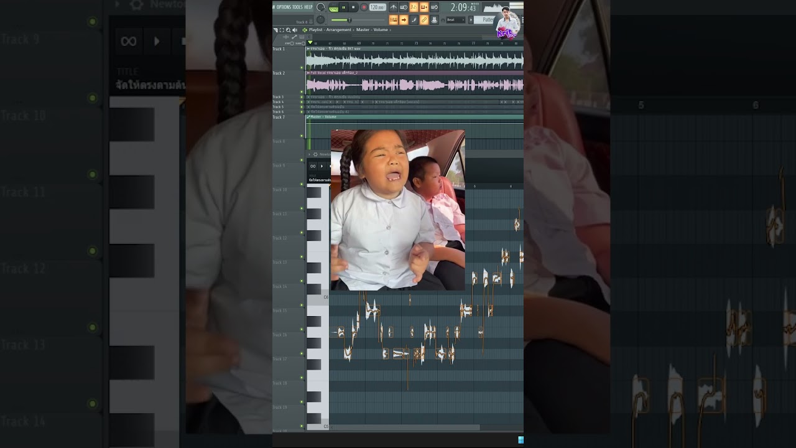Click the green horizontal slider handle in toolbar

click(x=349, y=20)
